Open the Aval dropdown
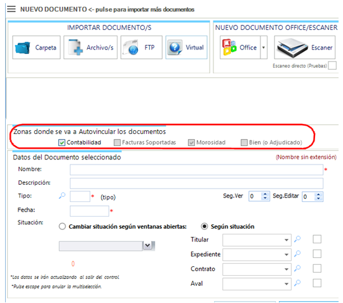 pos(257,284)
